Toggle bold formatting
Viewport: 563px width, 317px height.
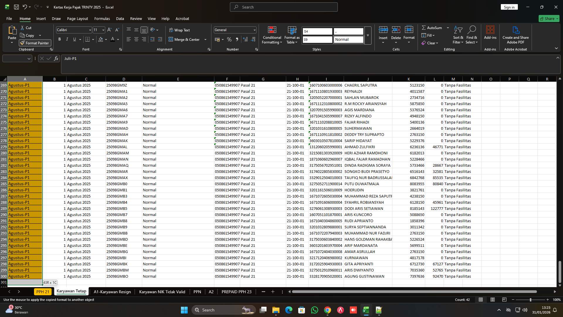coord(59,39)
